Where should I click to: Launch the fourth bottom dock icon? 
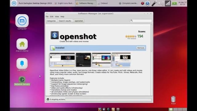113,109
